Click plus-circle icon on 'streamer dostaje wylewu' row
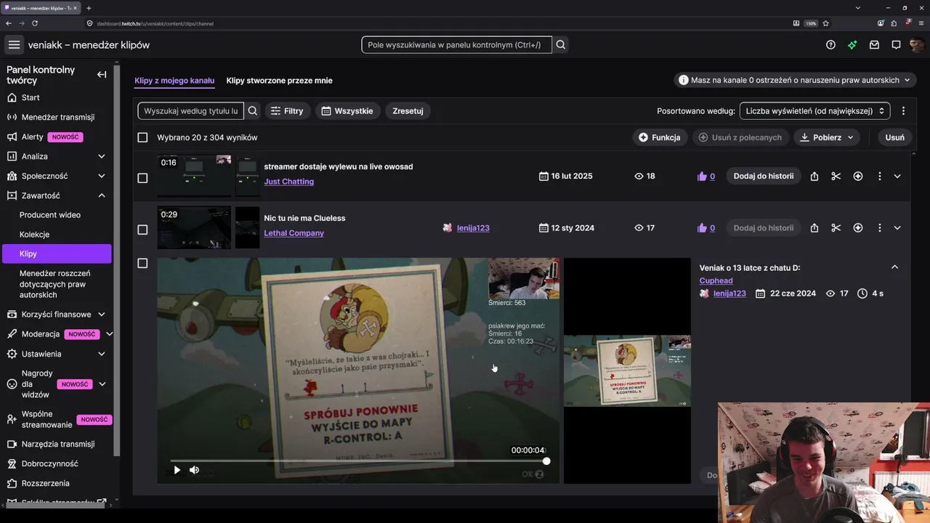 pos(858,177)
